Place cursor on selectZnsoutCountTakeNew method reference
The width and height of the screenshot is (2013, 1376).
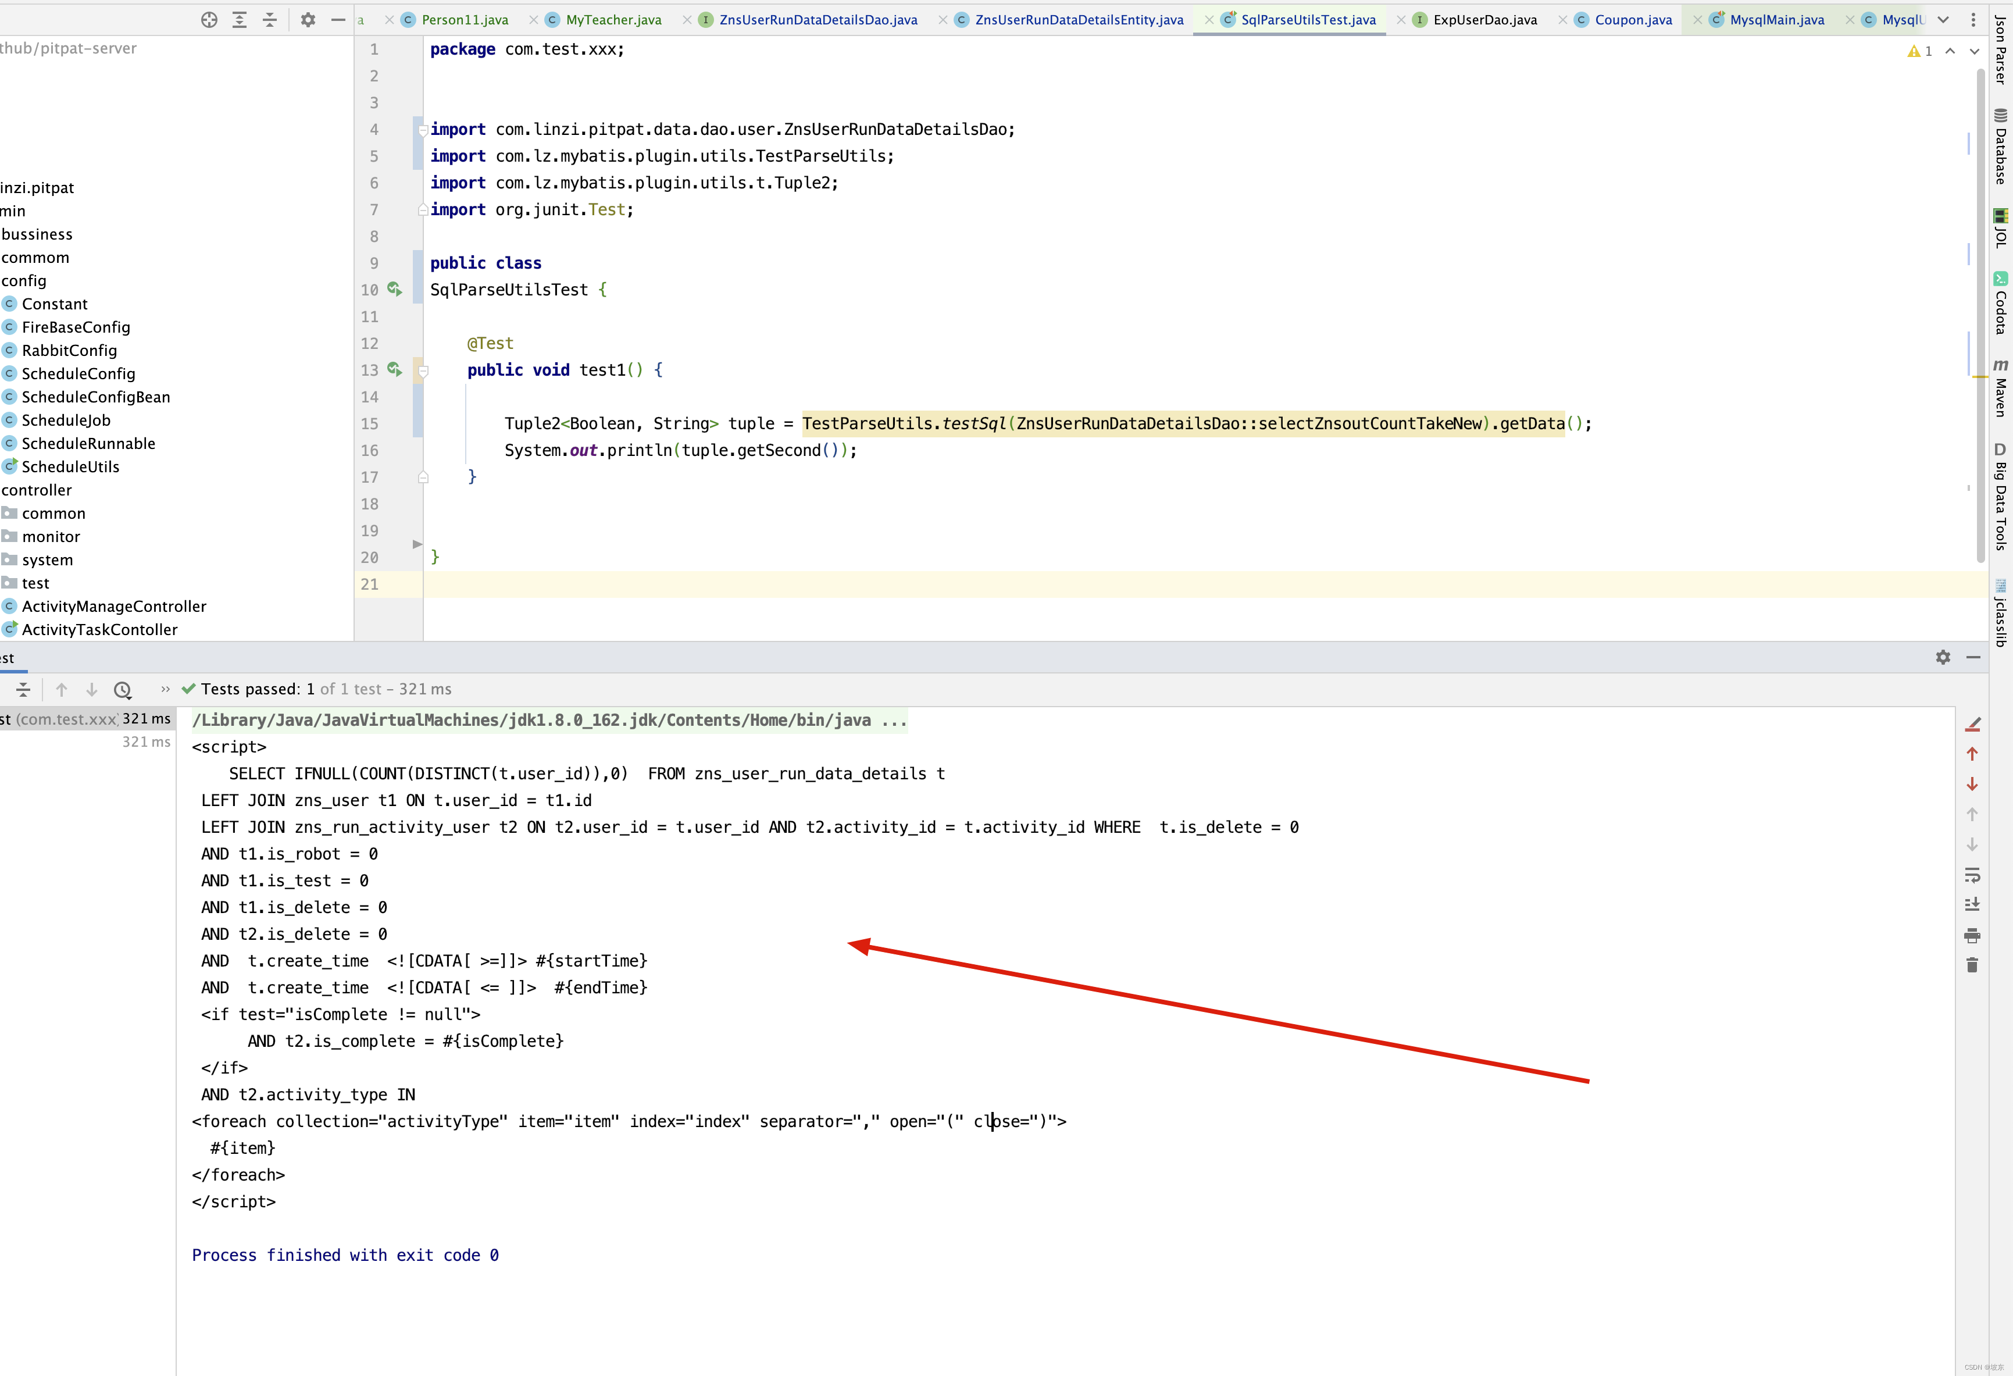[x=1370, y=424]
